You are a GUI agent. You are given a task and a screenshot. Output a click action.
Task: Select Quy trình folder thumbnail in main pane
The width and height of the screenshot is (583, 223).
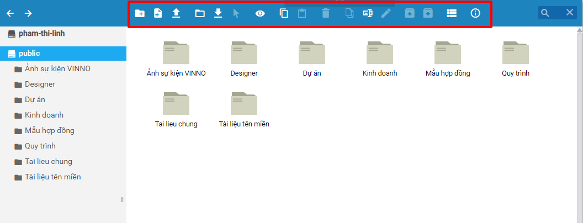click(x=515, y=53)
